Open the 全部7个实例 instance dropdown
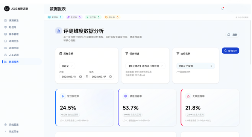Screen dimensions: 252x137 (x=196, y=66)
